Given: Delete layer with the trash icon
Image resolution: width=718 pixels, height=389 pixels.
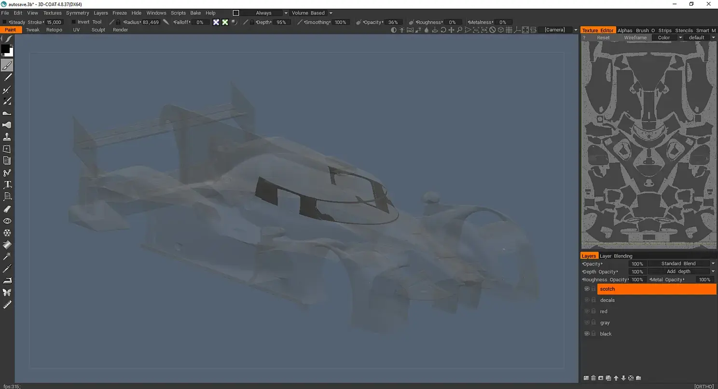Looking at the screenshot, I should 594,378.
